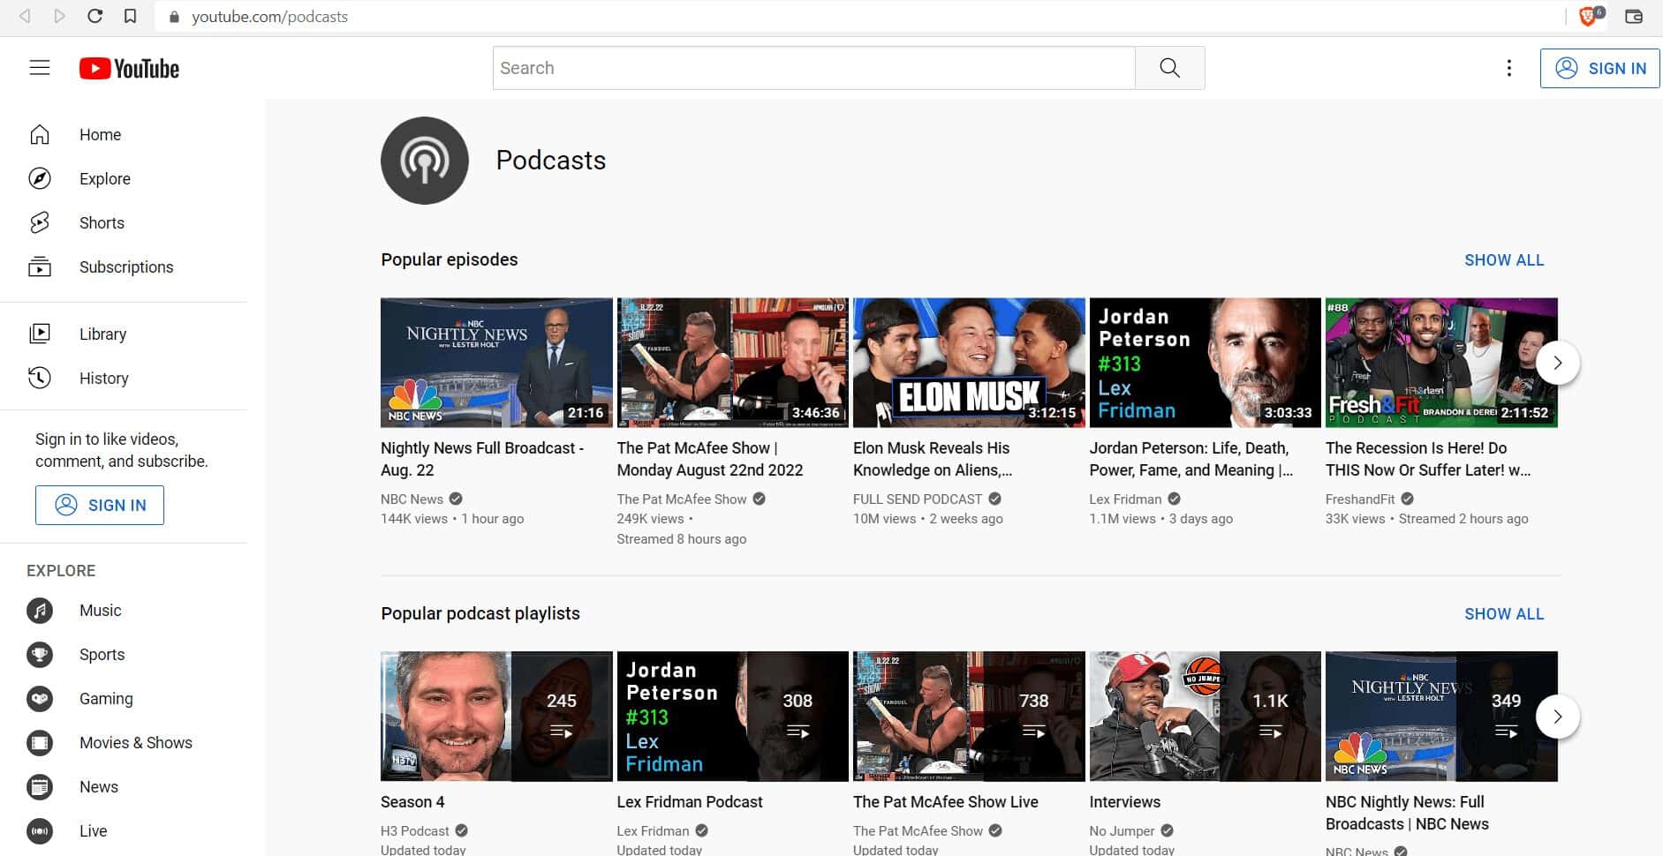Open Music in Explore list
This screenshot has height=856, width=1663.
tap(124, 610)
